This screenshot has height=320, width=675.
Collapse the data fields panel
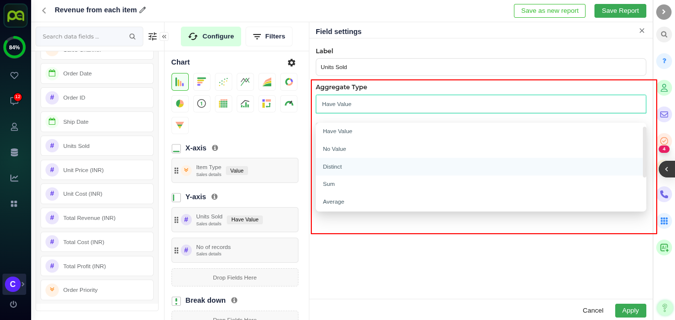tap(164, 36)
